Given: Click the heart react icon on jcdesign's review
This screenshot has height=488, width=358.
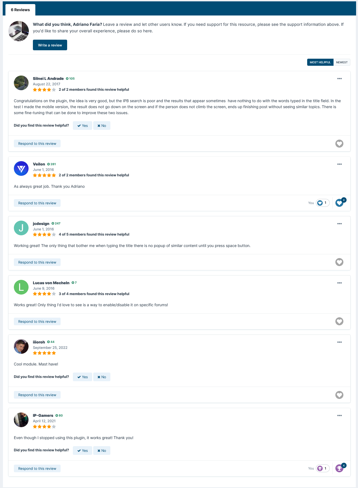Looking at the screenshot, I should coord(339,262).
